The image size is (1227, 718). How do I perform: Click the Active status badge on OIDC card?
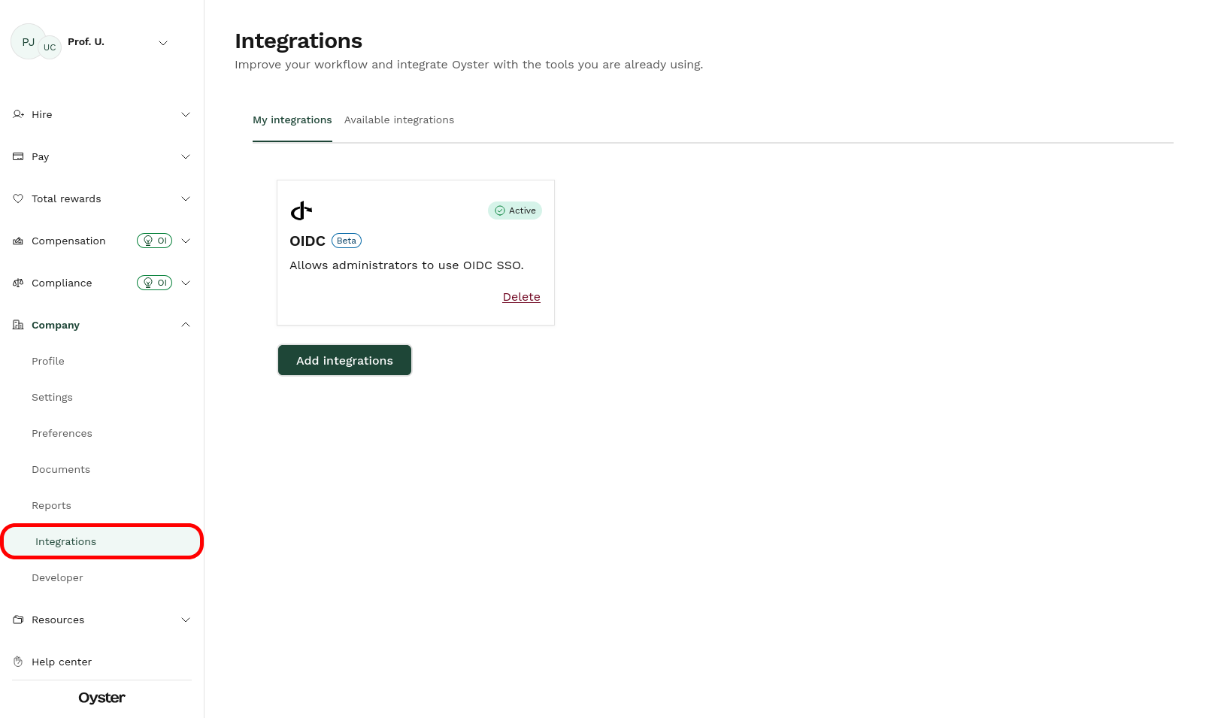(515, 211)
